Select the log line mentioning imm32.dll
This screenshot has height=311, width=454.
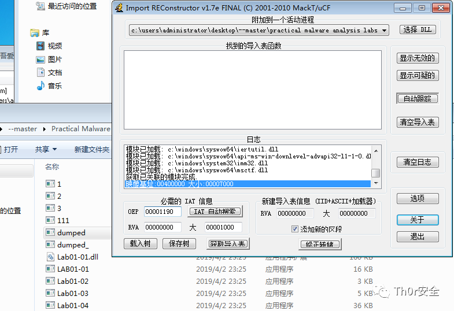point(197,163)
